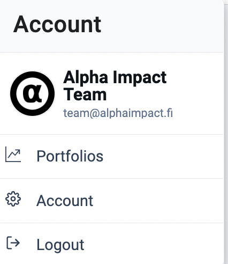Click the top Account heading text
This screenshot has height=264, width=228.
57,24
